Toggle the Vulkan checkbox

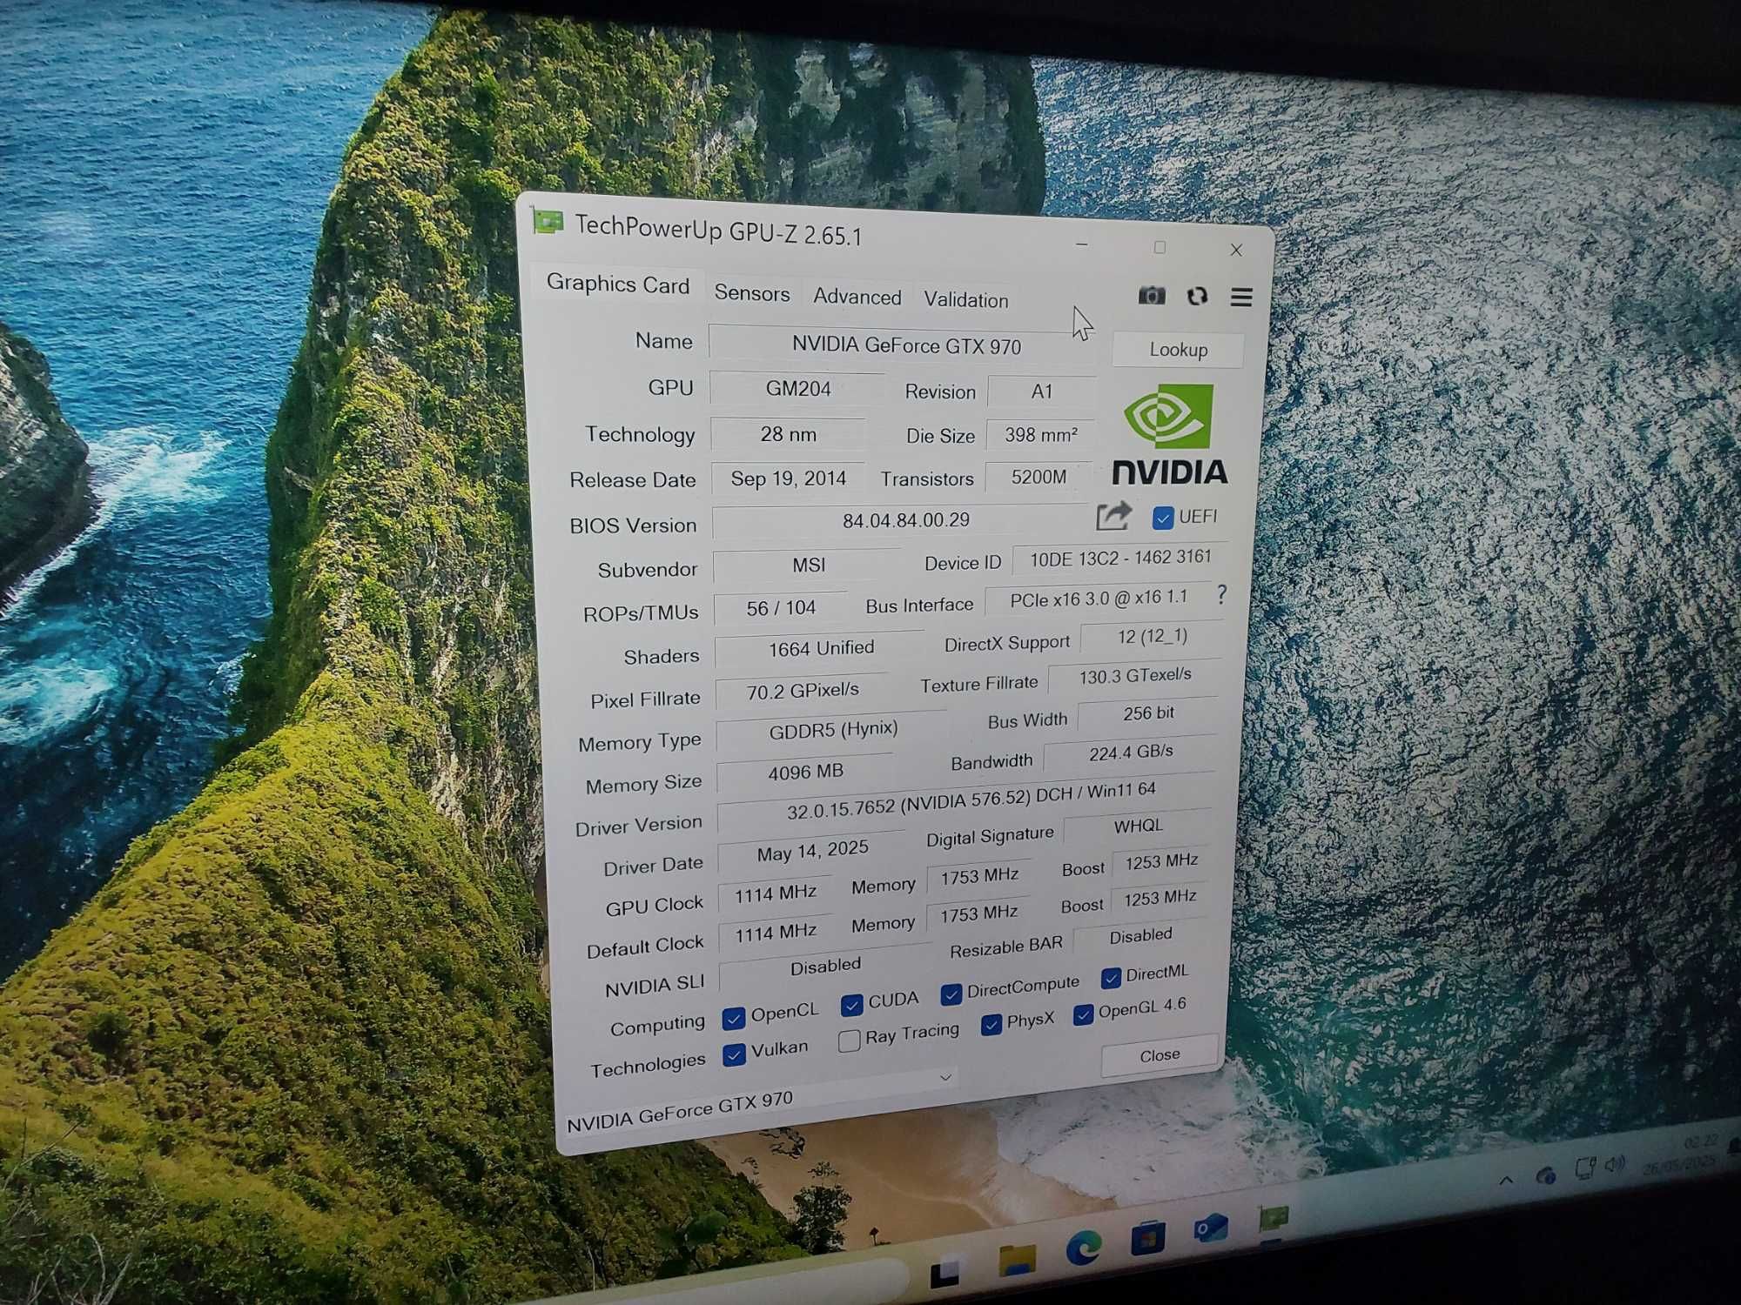click(734, 1054)
